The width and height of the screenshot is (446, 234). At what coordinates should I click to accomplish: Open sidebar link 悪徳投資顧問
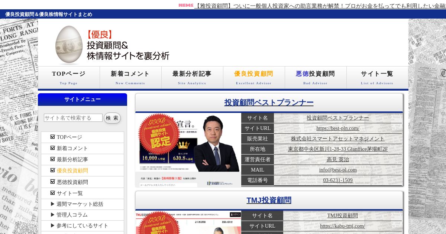(x=72, y=182)
